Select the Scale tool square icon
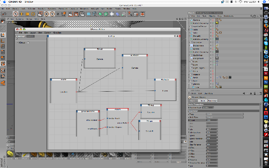 [27, 14]
